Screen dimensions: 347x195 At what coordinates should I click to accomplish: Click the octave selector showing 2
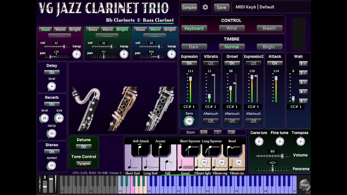[45, 178]
